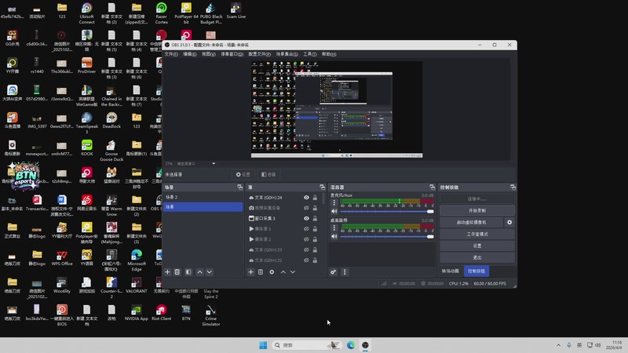Pop out the sources dock with its float icon

click(322, 187)
